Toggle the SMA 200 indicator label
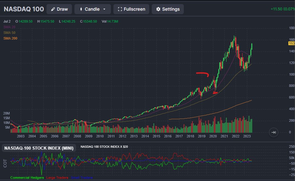The width and height of the screenshot is (295, 181). [x=10, y=38]
